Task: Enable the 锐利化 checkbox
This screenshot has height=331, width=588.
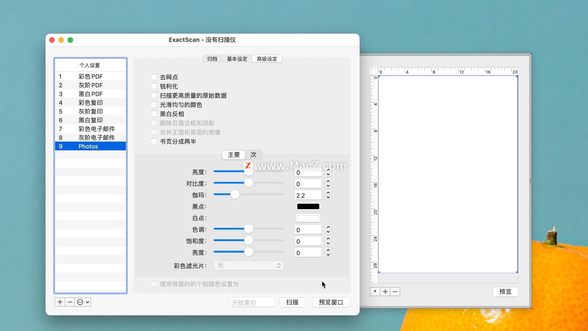Action: point(154,86)
